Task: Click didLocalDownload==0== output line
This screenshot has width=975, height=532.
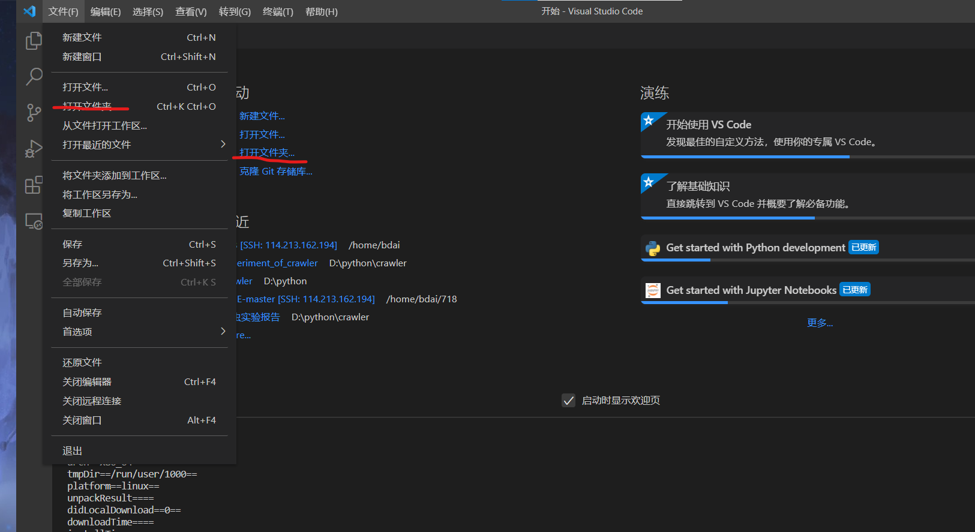Action: (x=124, y=510)
